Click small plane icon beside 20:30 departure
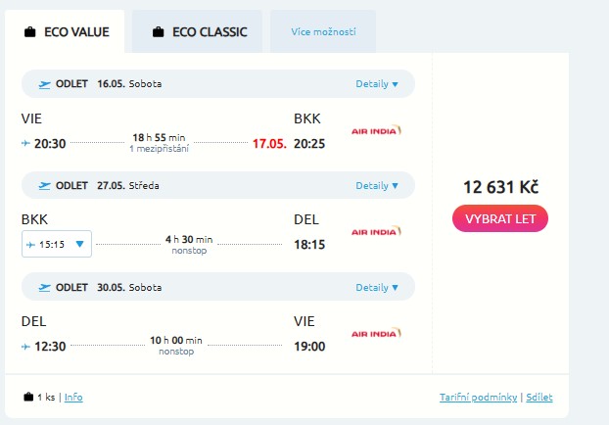The width and height of the screenshot is (609, 425). [25, 143]
